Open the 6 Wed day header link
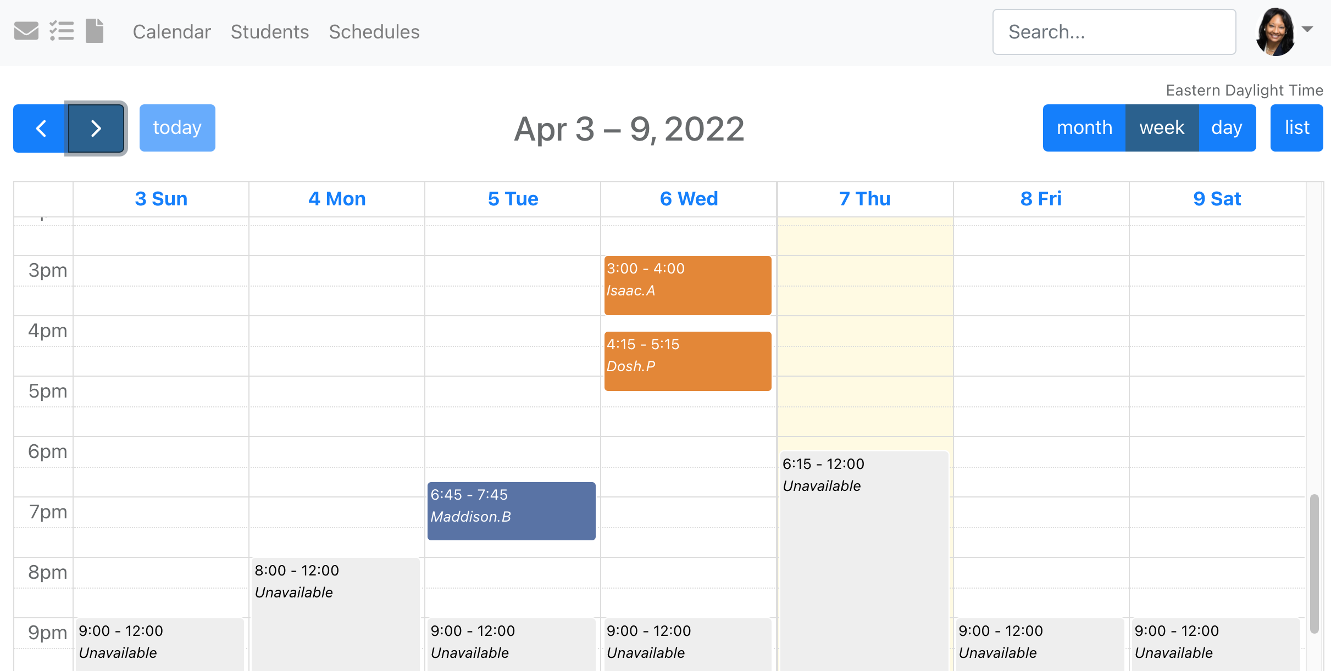Screen dimensions: 1331x671 [x=689, y=199]
